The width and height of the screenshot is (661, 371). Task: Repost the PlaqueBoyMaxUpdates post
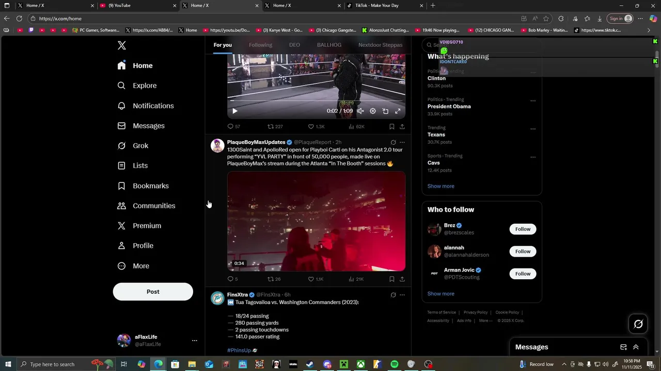(x=274, y=279)
